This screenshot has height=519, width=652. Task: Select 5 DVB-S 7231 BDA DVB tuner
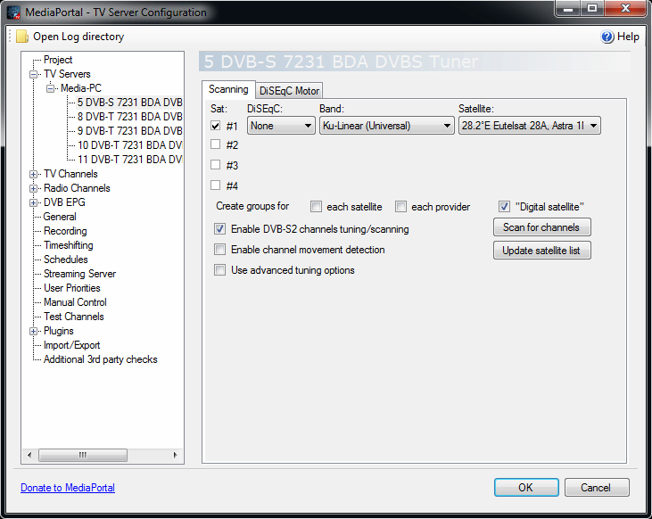(x=129, y=103)
